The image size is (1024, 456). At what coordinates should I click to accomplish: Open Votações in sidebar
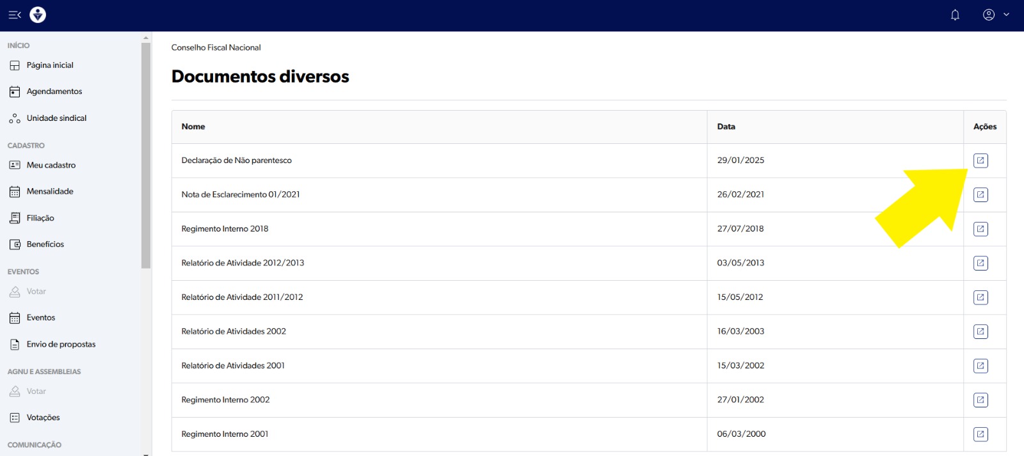click(x=43, y=418)
